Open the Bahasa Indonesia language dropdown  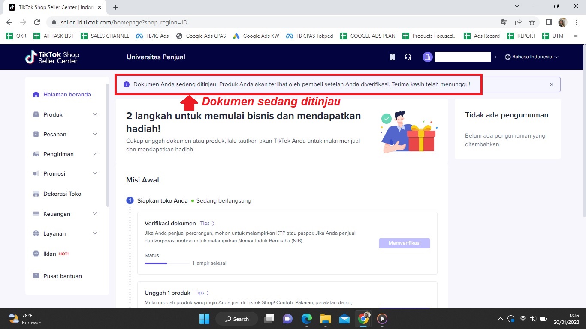click(532, 57)
